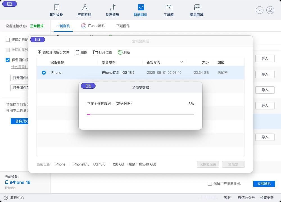Open the 我的设备 section
This screenshot has height=202, width=281.
click(x=56, y=10)
